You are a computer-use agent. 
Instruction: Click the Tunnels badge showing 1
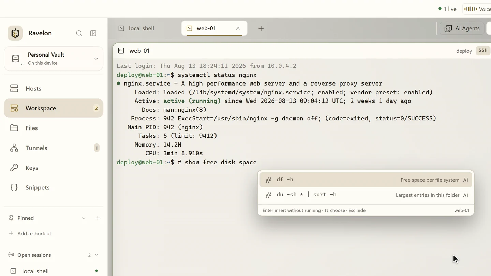coord(96,148)
